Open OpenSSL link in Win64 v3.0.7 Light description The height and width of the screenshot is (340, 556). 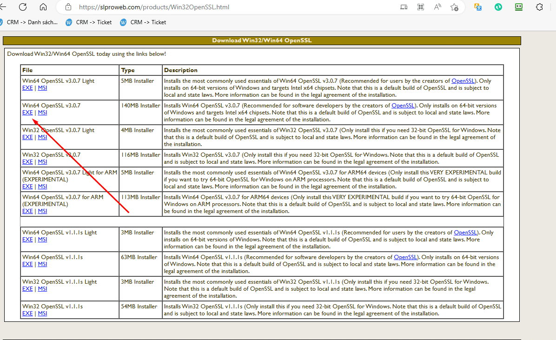(463, 81)
